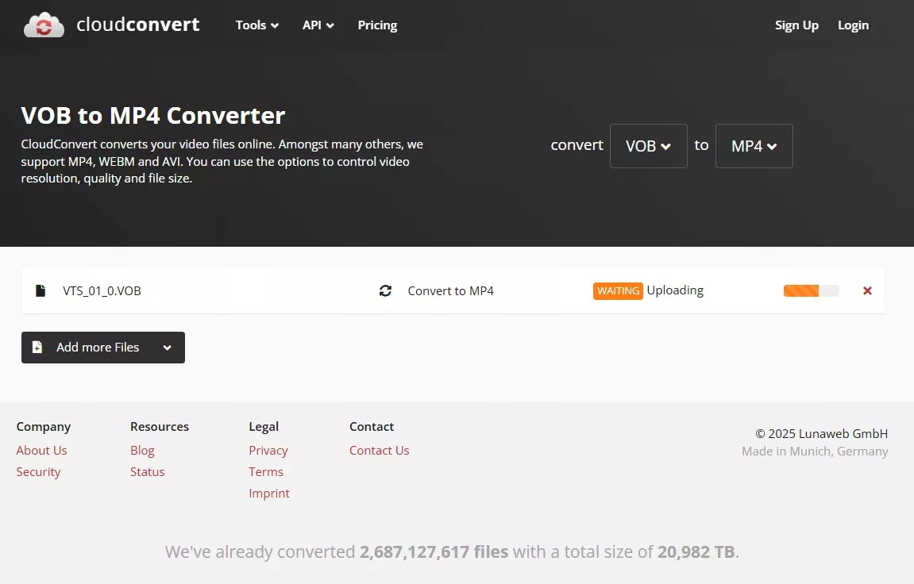914x584 pixels.
Task: Click the conversion refresh icon before Convert to MP4
Action: (x=385, y=290)
